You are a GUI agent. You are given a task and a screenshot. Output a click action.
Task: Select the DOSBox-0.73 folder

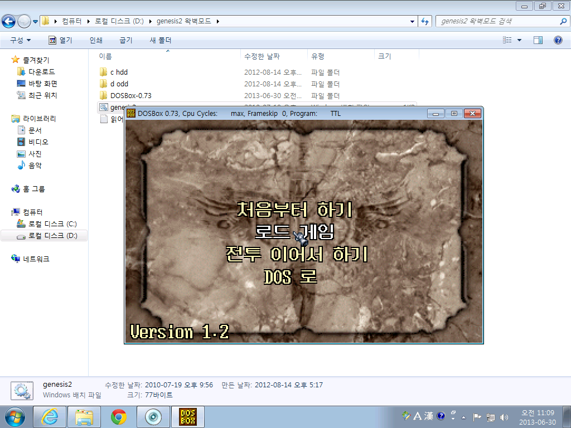[130, 95]
